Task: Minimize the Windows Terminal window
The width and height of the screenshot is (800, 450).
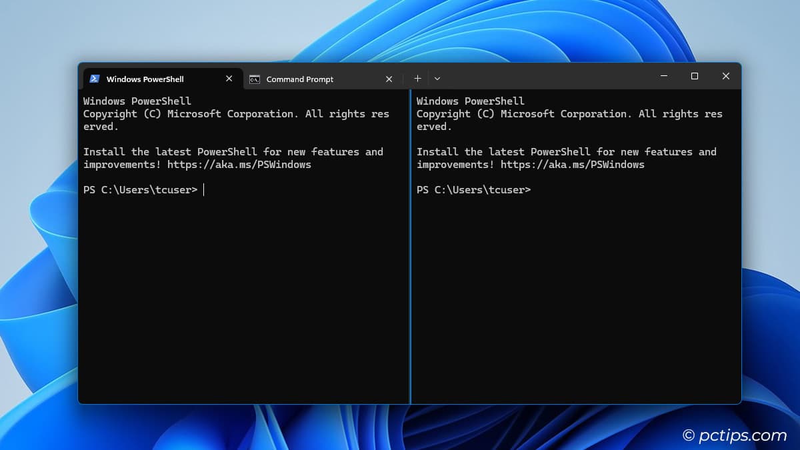Action: click(663, 76)
